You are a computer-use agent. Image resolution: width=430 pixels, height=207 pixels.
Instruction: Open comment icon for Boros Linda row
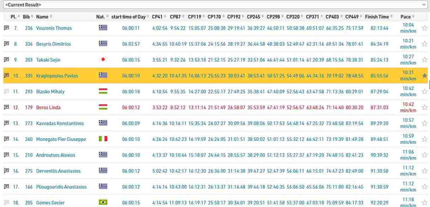[6, 108]
